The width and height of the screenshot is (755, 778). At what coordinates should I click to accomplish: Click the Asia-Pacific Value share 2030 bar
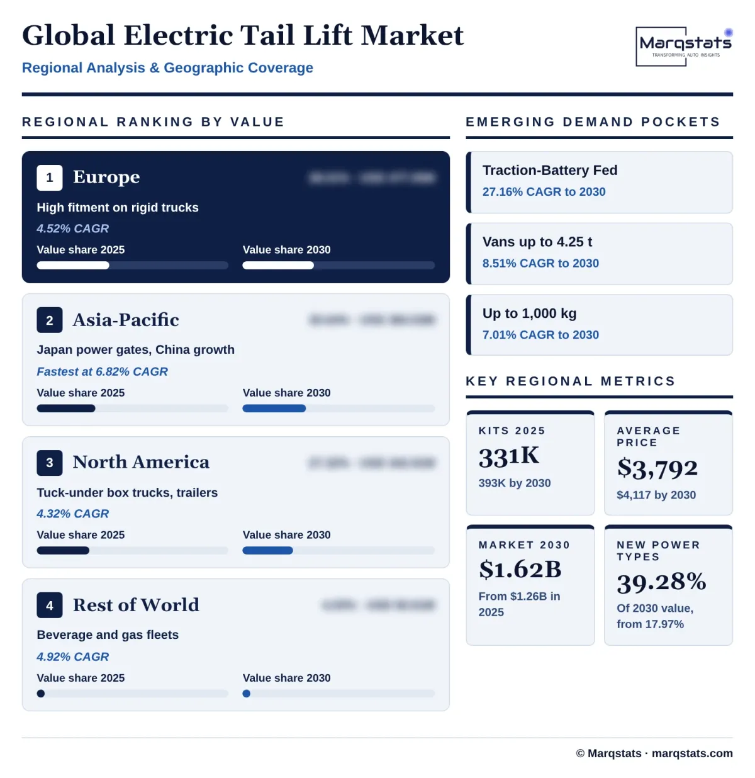[x=338, y=409]
